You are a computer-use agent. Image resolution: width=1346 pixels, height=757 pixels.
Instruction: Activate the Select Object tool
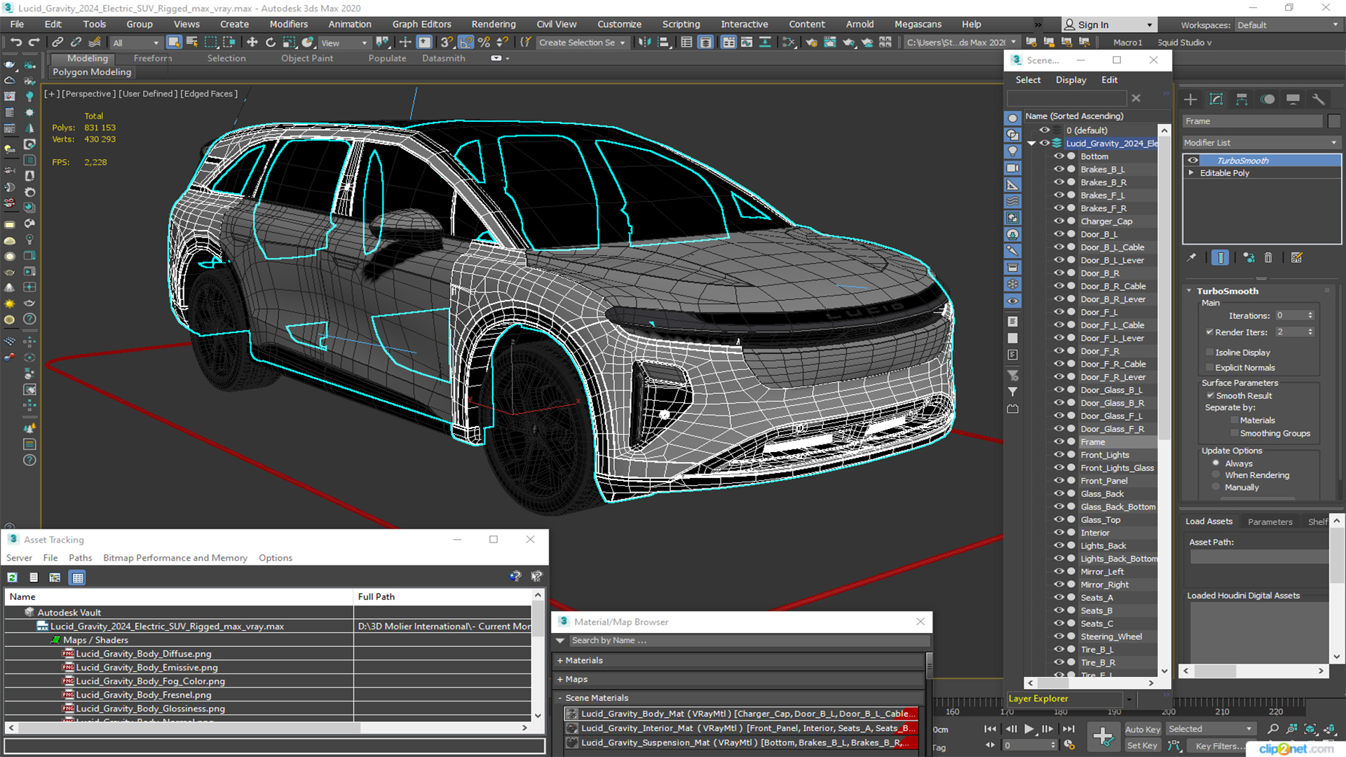pos(174,42)
